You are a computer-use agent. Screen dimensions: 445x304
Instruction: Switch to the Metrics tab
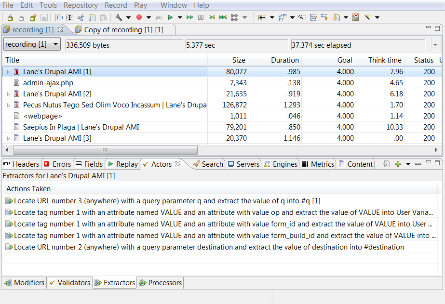[x=318, y=164]
